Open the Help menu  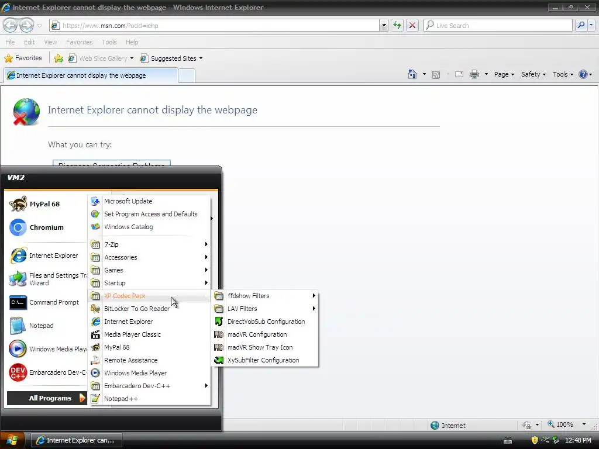pos(132,42)
